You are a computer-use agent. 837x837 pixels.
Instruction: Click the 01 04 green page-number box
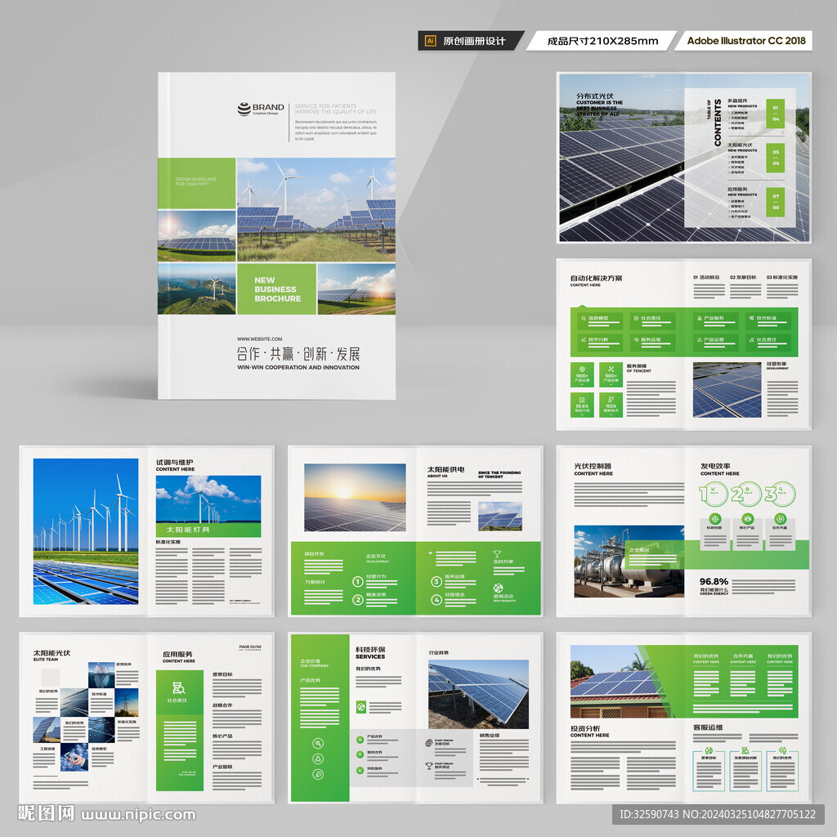point(775,114)
